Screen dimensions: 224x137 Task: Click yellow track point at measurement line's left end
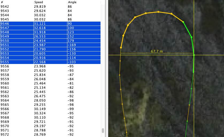click(x=121, y=48)
